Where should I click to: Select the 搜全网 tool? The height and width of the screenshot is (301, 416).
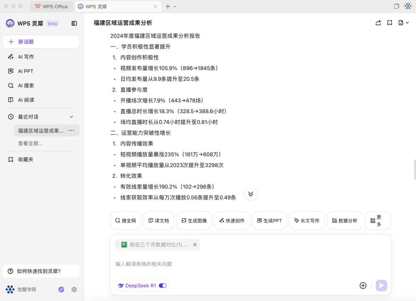(126, 220)
